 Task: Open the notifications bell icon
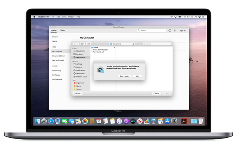click(x=175, y=31)
